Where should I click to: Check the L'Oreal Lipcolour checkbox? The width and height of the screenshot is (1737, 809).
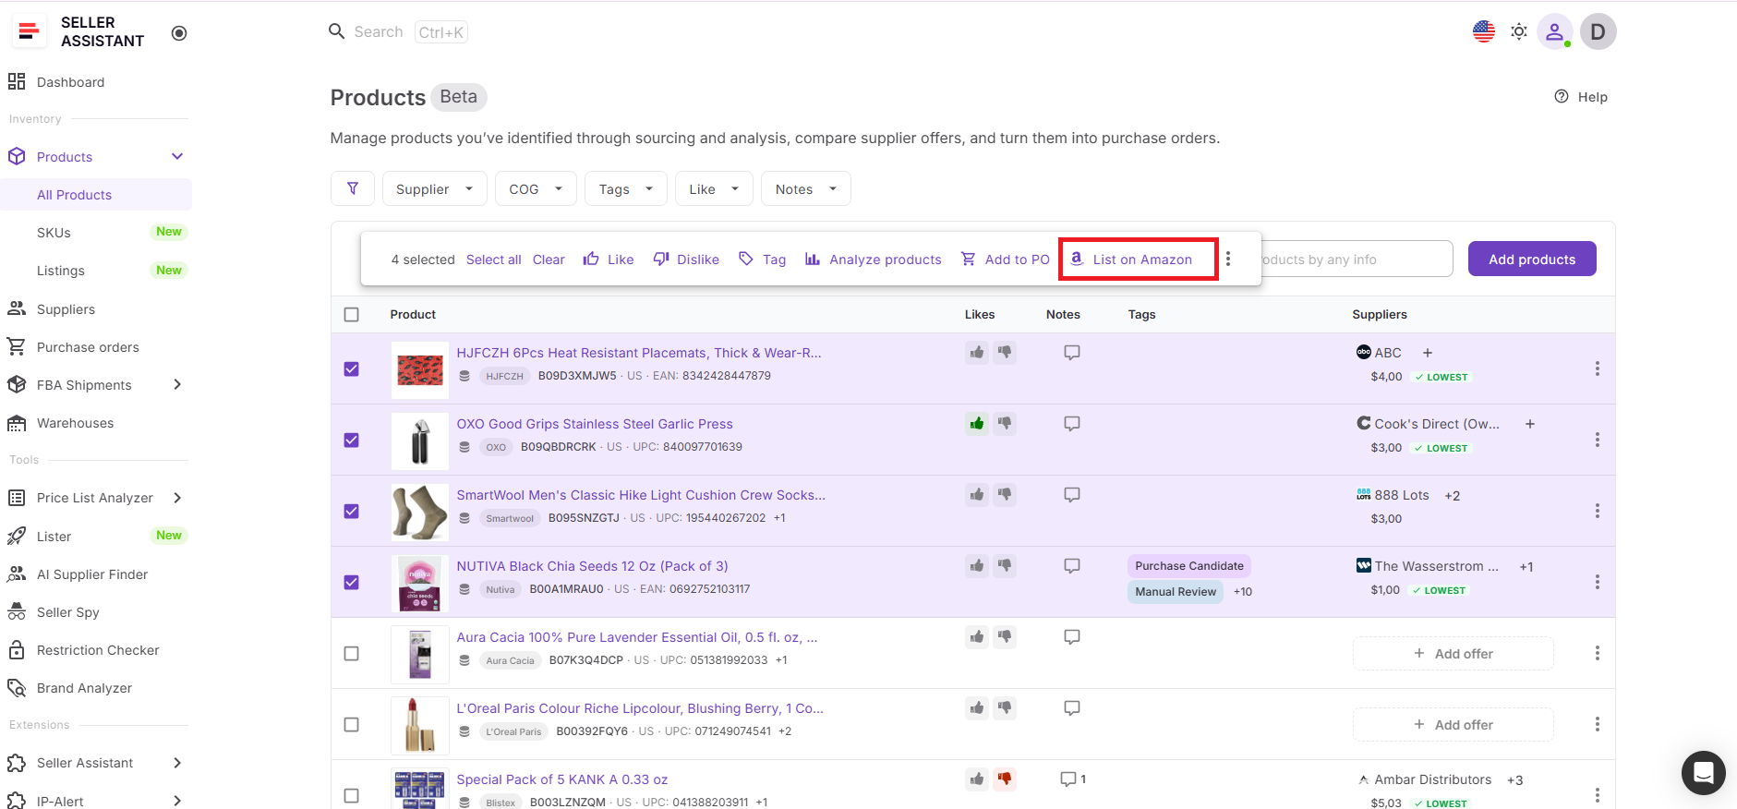[x=352, y=724]
